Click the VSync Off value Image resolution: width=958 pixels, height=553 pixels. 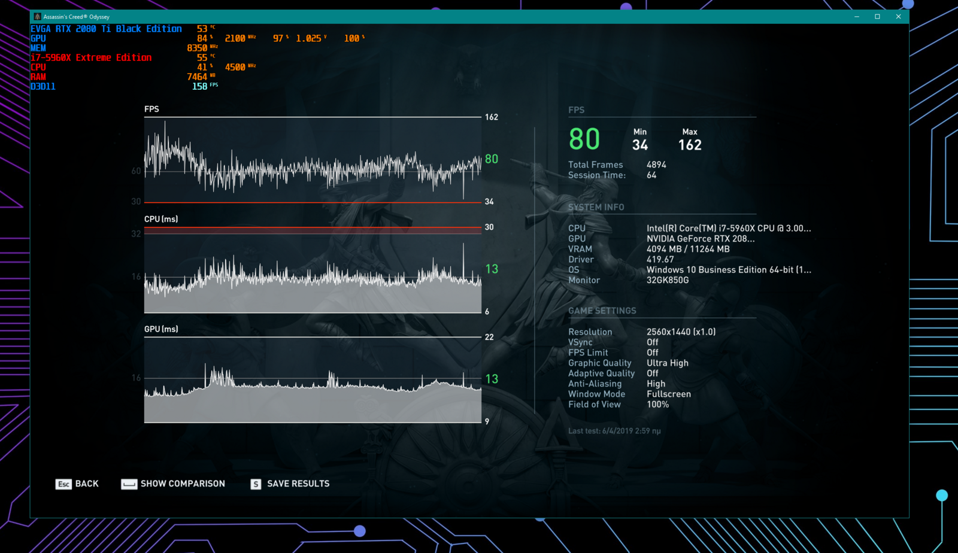(x=652, y=342)
